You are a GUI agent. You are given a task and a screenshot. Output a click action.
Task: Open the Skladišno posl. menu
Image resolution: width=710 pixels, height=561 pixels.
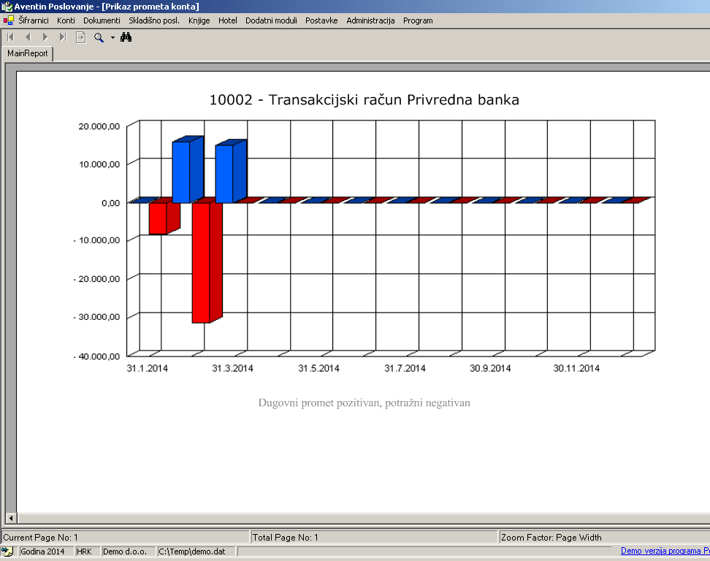click(154, 20)
